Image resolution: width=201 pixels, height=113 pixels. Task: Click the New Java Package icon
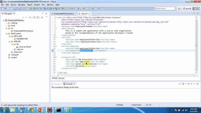point(31,8)
